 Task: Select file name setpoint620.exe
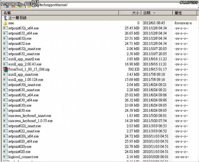pos(19,152)
